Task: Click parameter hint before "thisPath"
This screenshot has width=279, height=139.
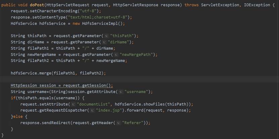Action: 106,36
